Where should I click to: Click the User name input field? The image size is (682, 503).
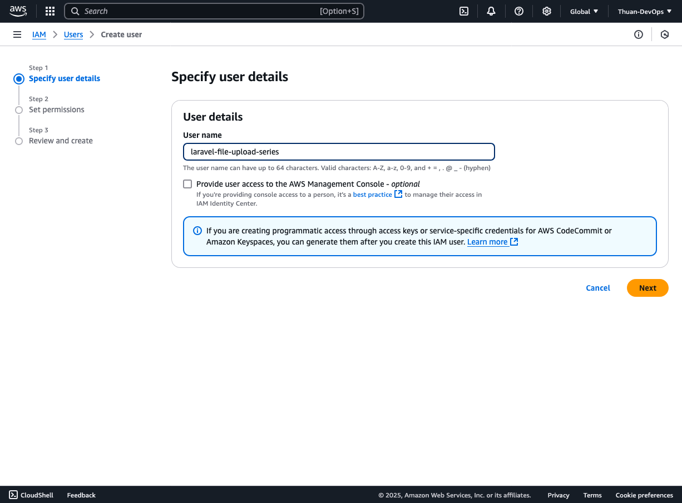(x=339, y=152)
